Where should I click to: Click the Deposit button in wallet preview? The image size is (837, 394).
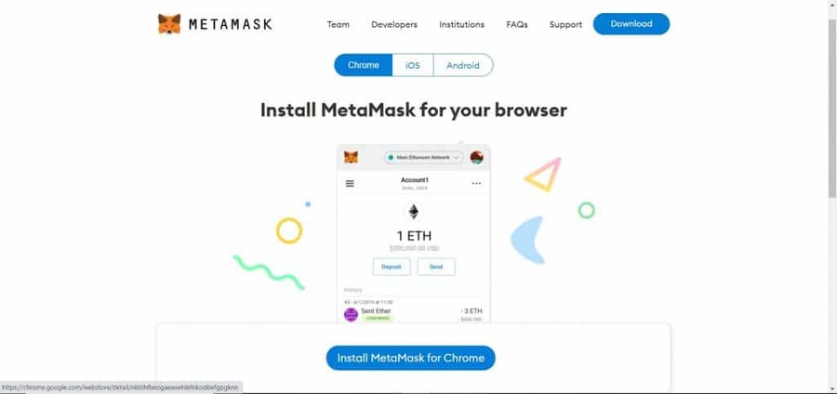point(392,267)
